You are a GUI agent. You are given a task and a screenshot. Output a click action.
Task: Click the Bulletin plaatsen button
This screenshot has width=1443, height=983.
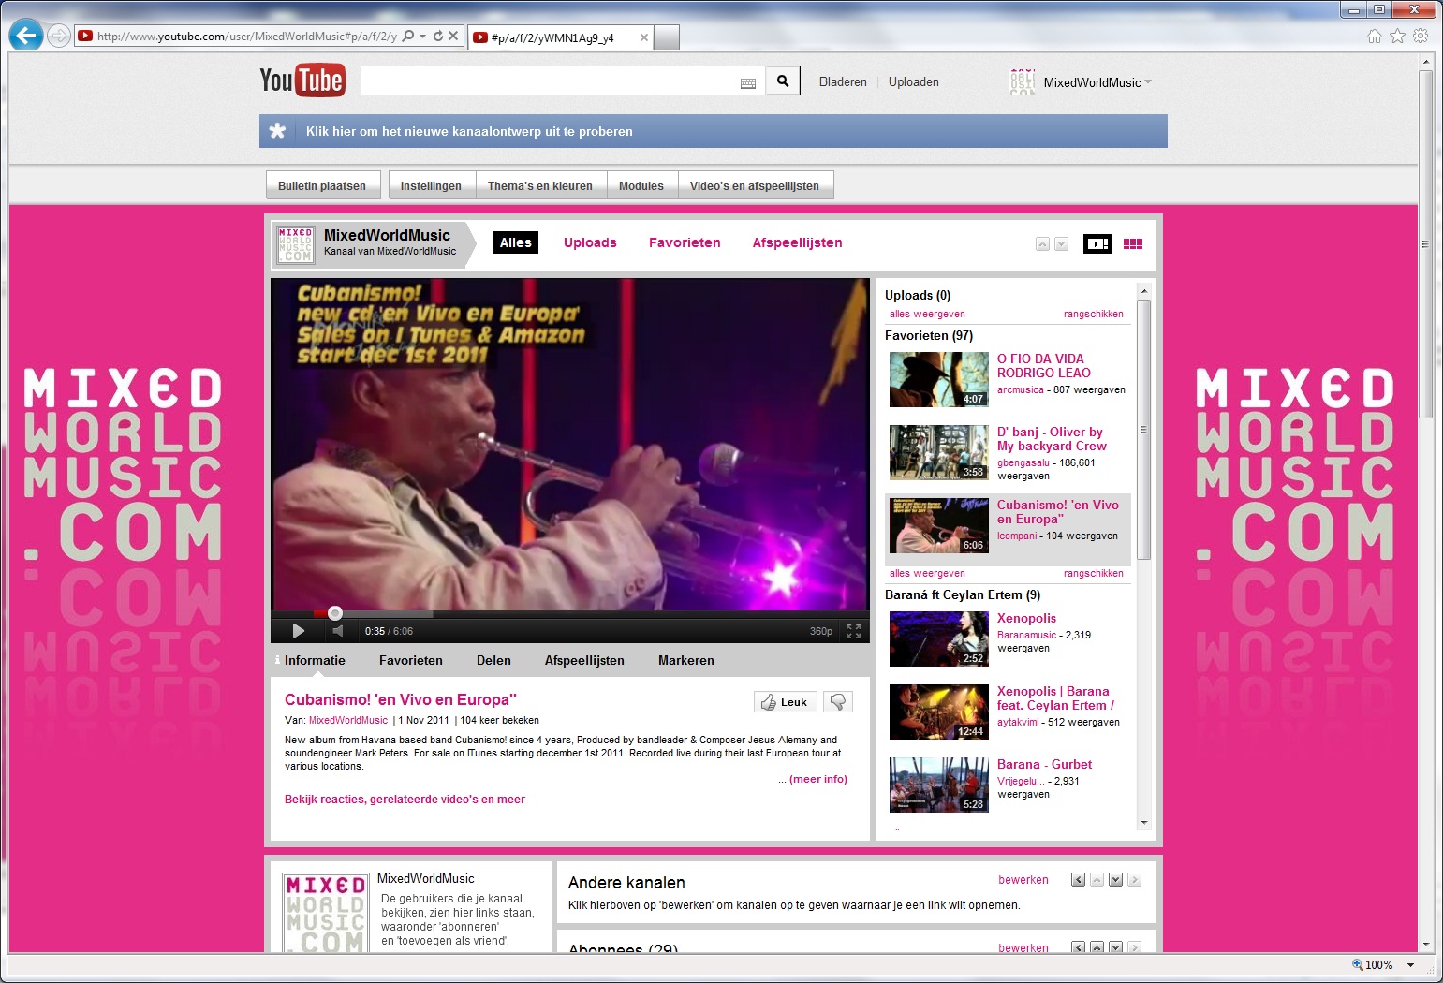322,185
